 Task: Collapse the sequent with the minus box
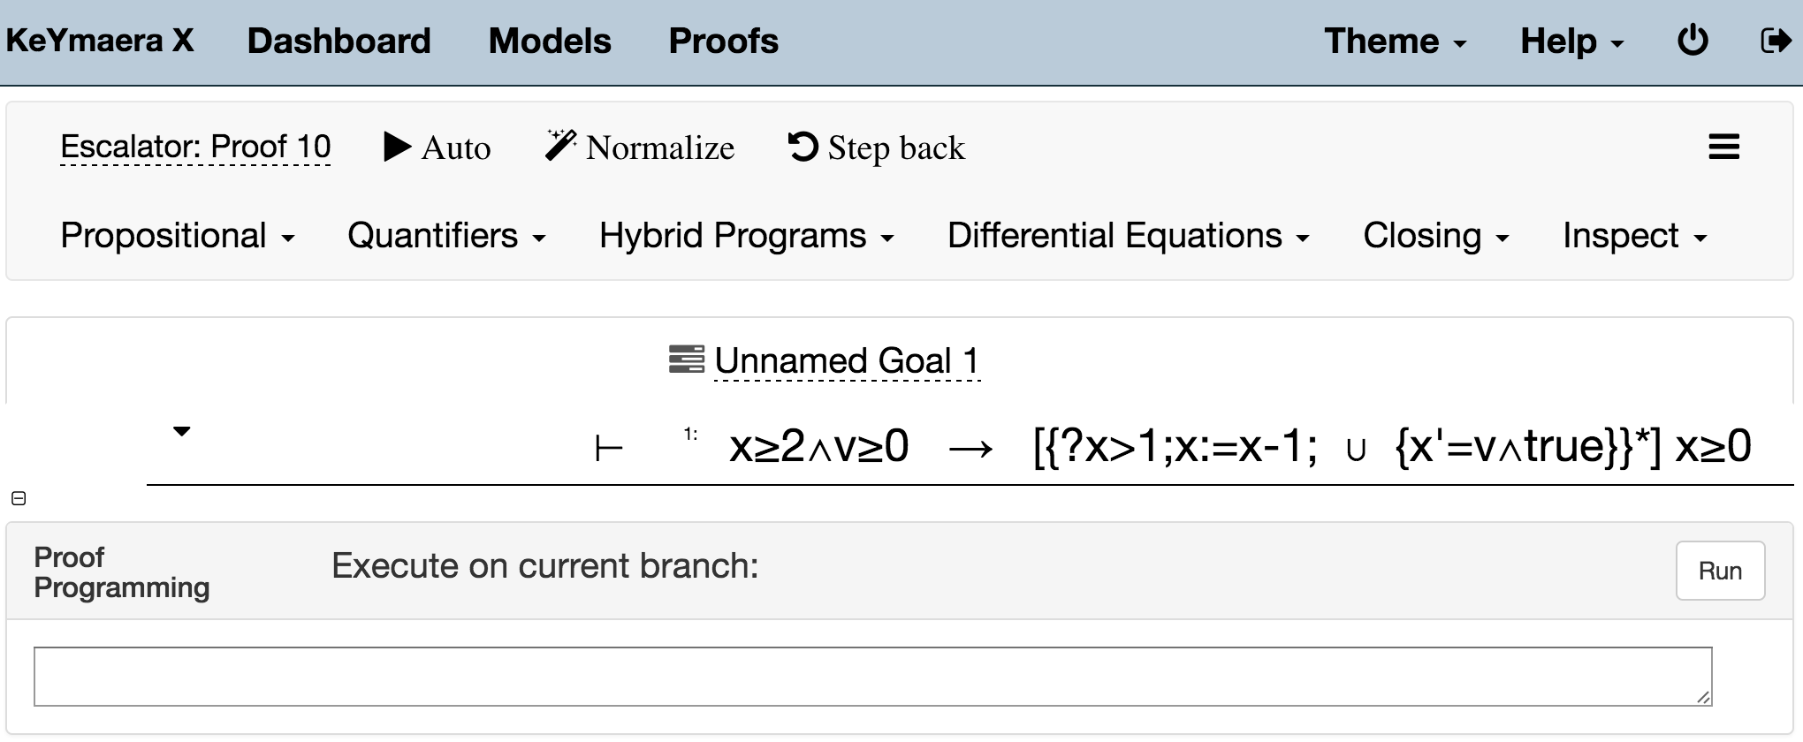[x=19, y=498]
